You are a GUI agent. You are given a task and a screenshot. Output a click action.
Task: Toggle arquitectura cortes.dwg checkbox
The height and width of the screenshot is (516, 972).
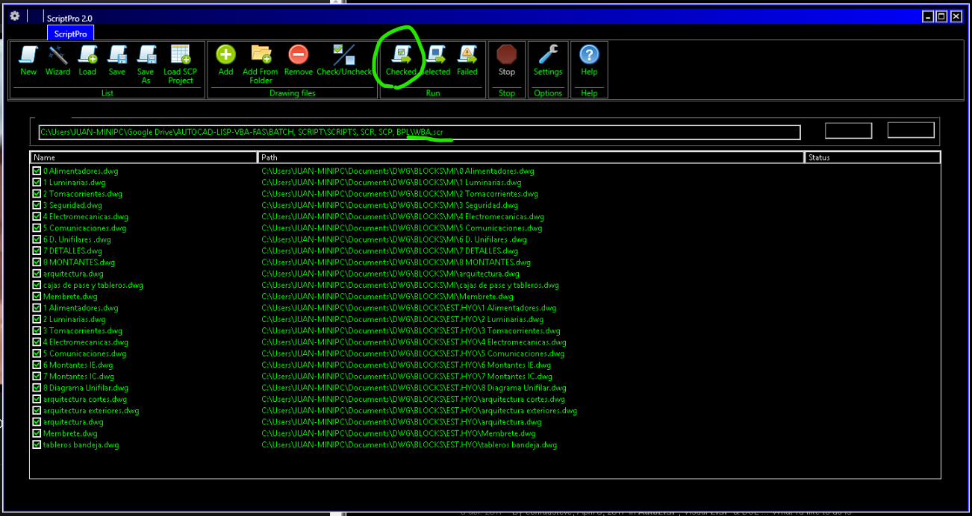coord(37,399)
